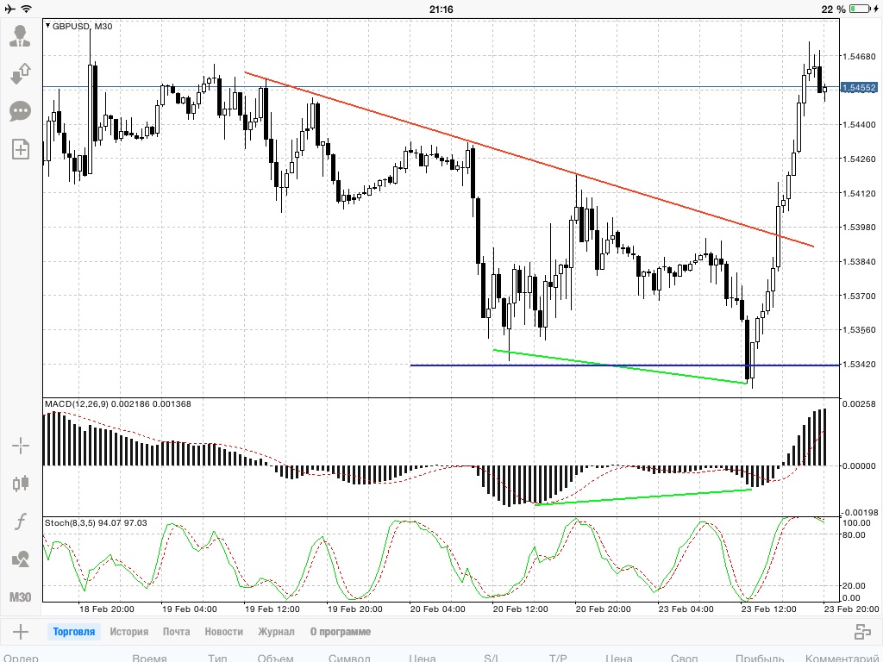Click the Время column header
The width and height of the screenshot is (883, 662).
[x=149, y=658]
